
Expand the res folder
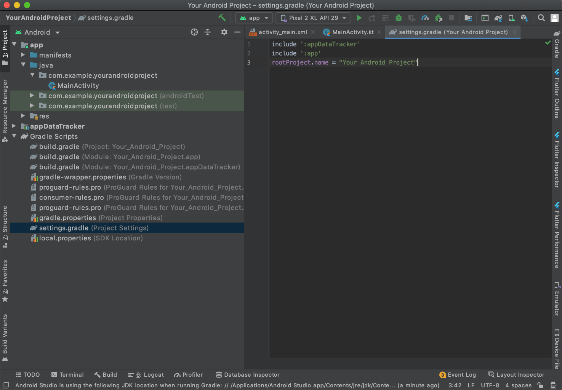[23, 116]
